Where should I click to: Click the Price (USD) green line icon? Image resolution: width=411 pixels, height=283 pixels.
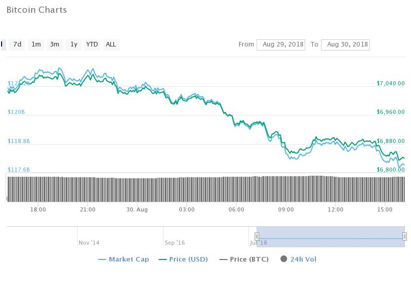(x=163, y=260)
